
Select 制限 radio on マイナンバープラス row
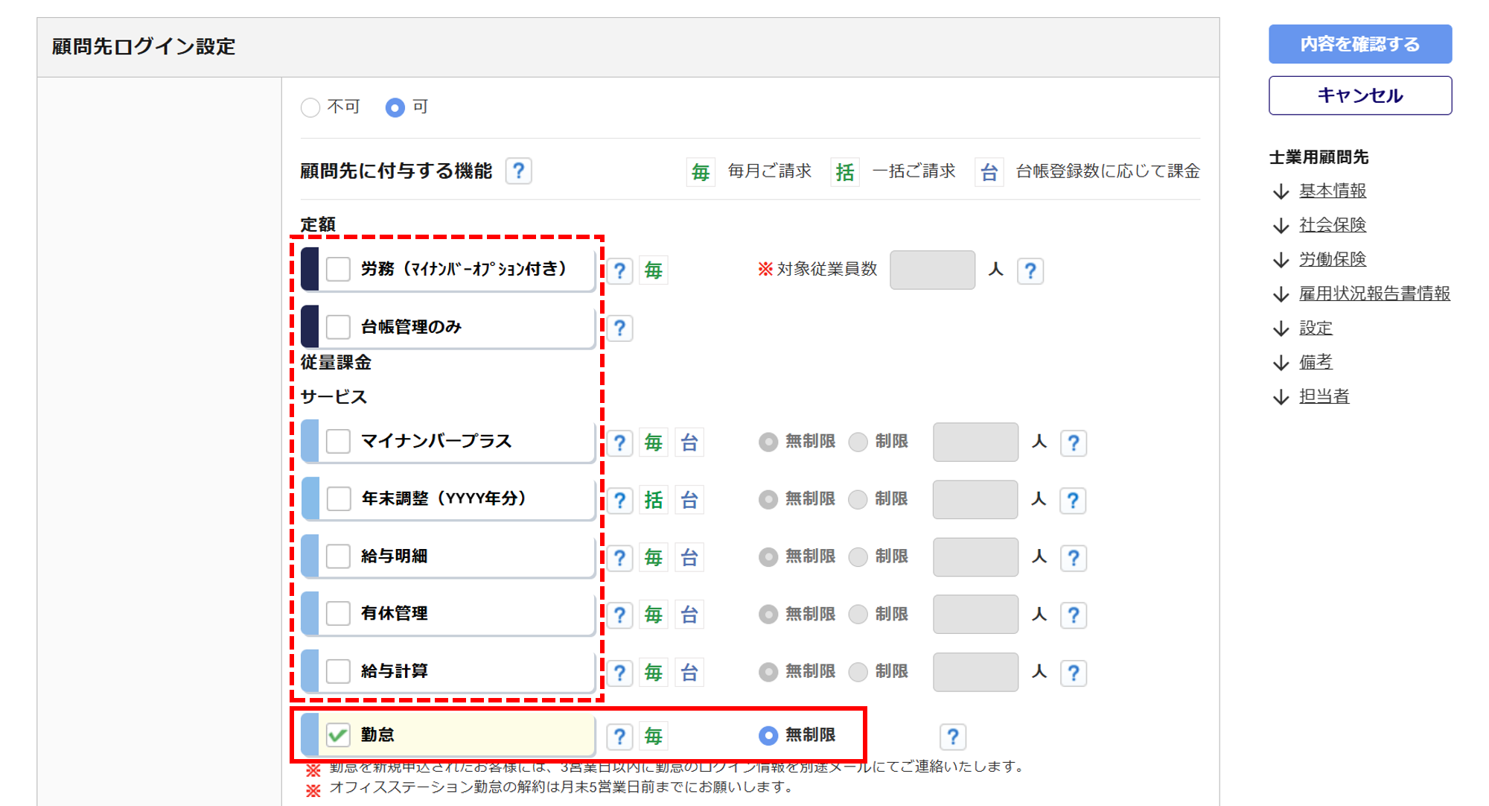[858, 442]
